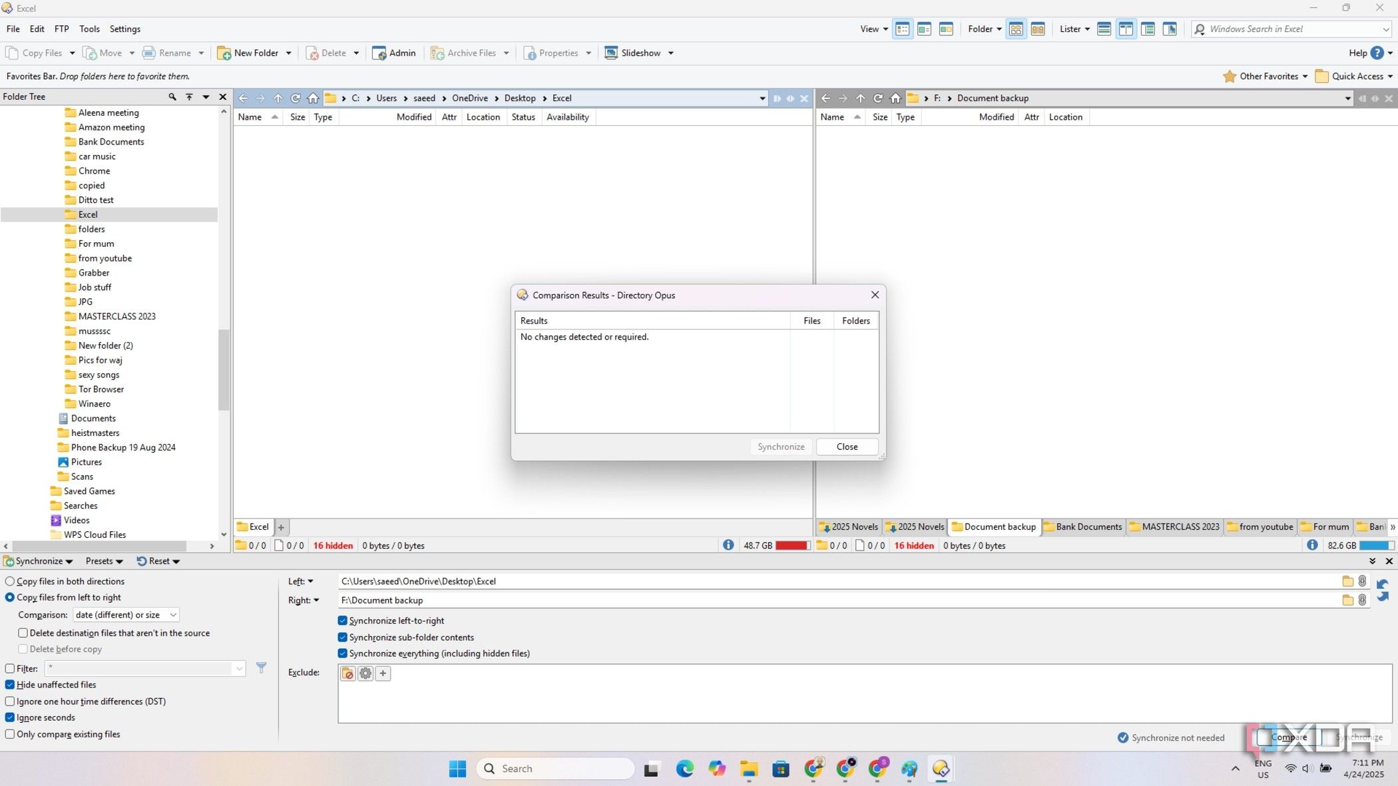The height and width of the screenshot is (786, 1398).
Task: Click the search icon in Folder Tree header
Action: 172,97
